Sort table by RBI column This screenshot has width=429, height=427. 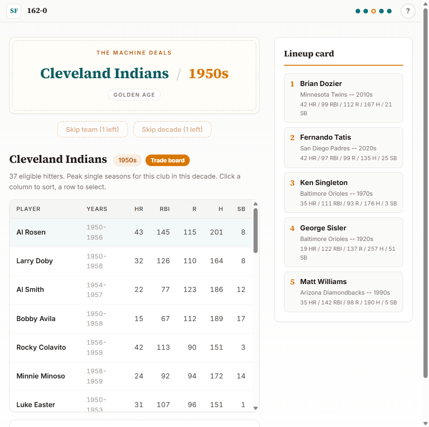[x=165, y=209]
